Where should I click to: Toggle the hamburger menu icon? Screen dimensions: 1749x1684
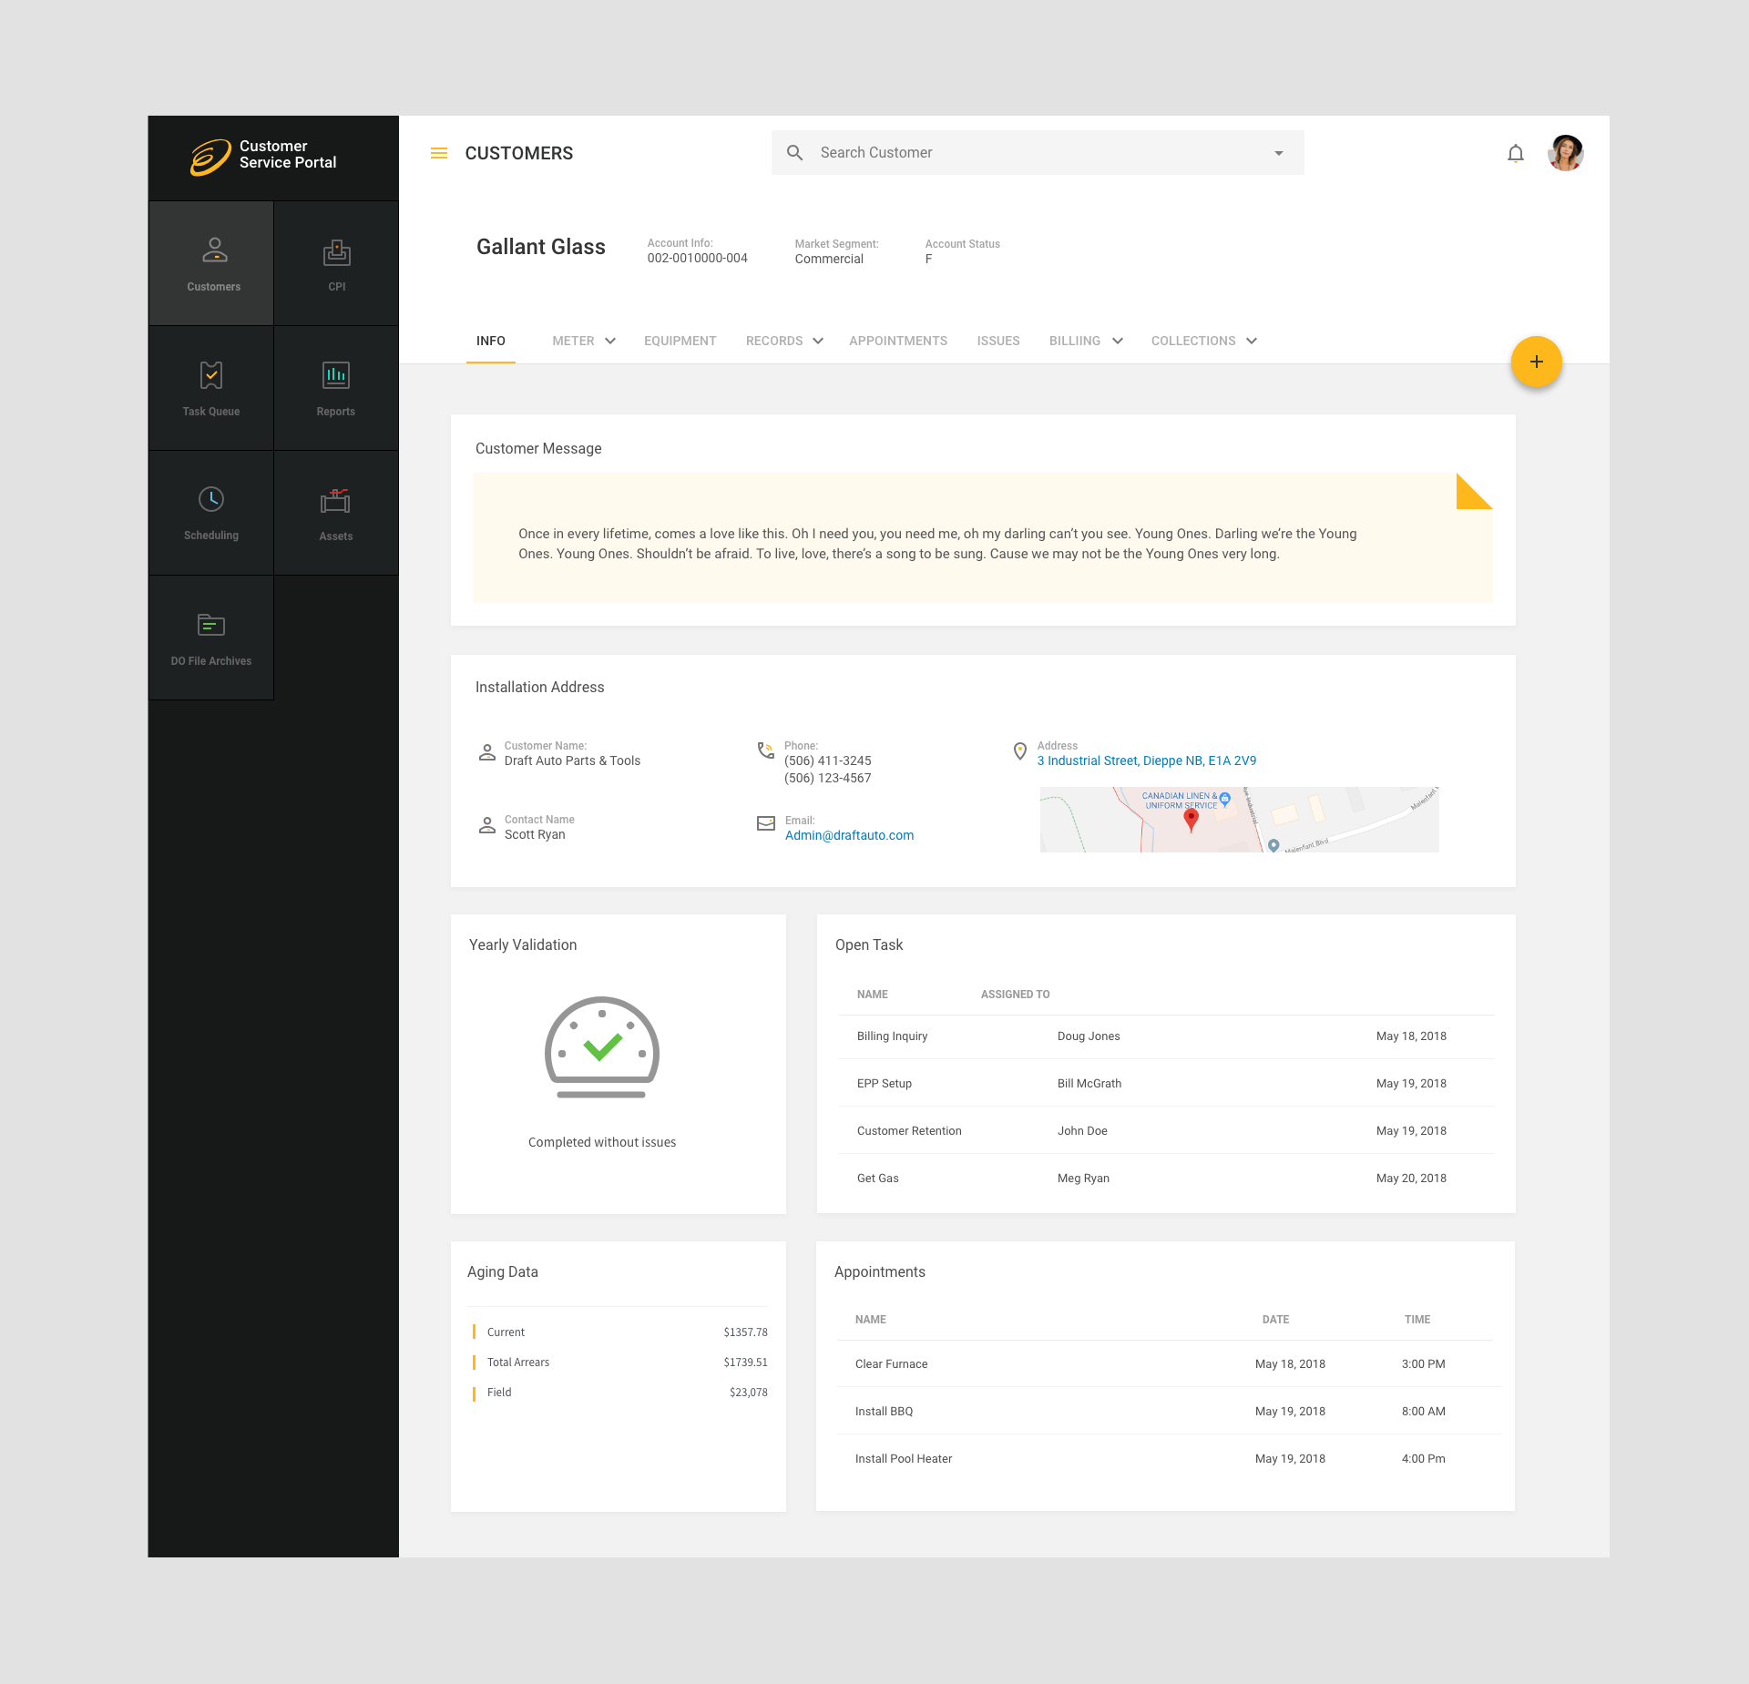point(439,153)
